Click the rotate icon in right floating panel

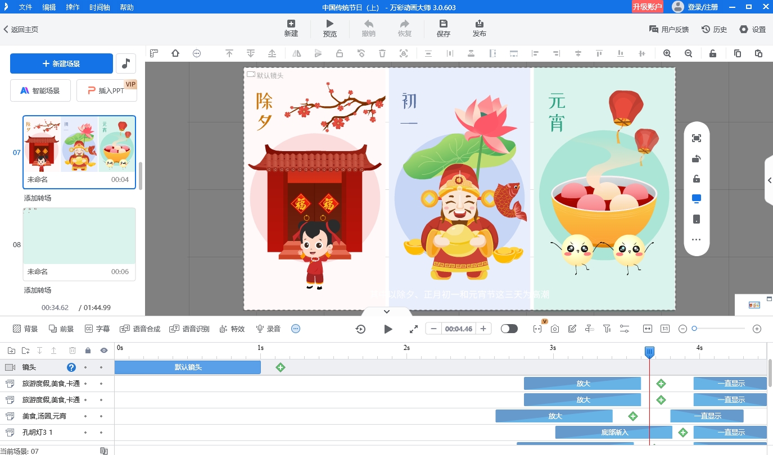(696, 159)
